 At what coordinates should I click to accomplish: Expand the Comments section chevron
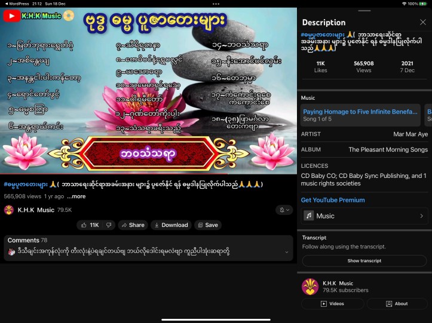pyautogui.click(x=287, y=252)
